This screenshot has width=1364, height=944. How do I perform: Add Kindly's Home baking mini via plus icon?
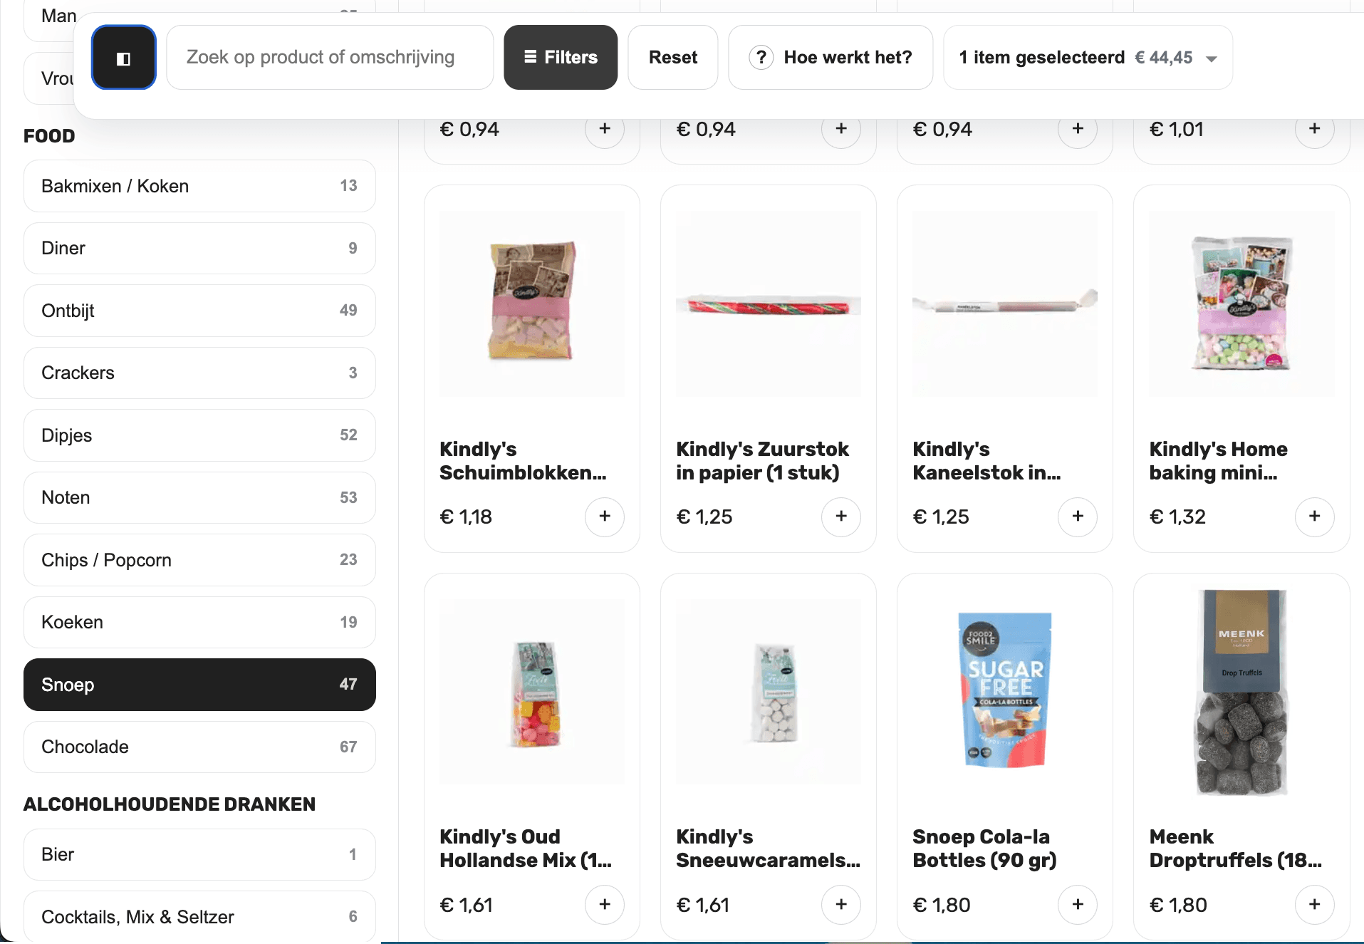1314,517
